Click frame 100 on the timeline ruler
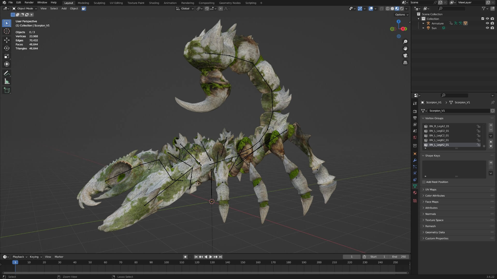 point(166,262)
